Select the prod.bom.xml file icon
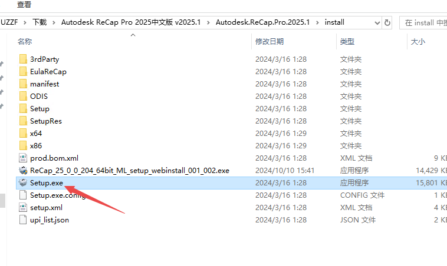Viewport: 447px width, 266px height. click(23, 158)
